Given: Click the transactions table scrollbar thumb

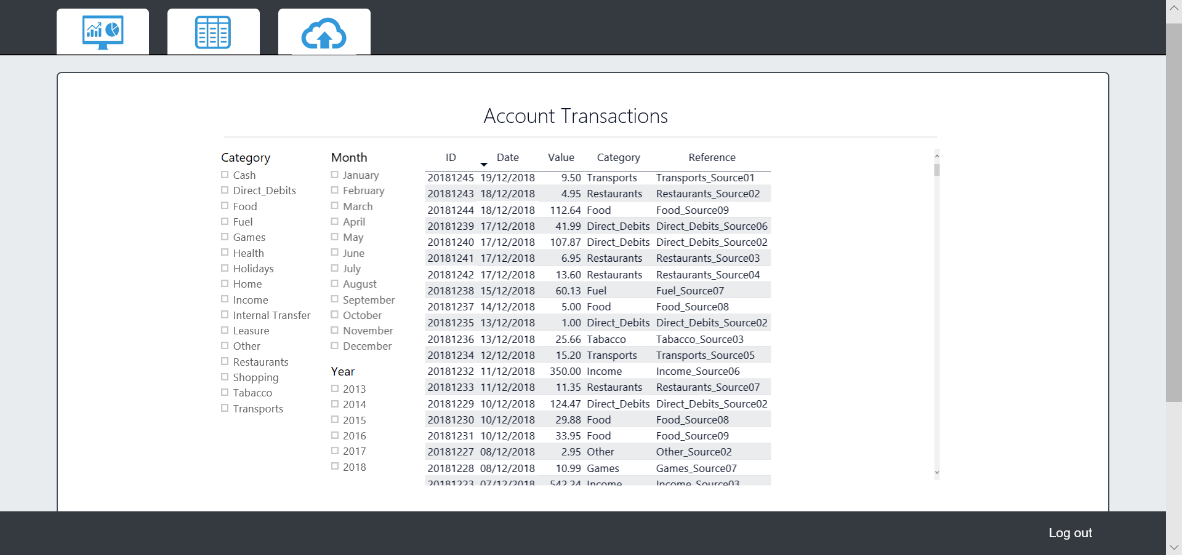Looking at the screenshot, I should pyautogui.click(x=937, y=170).
